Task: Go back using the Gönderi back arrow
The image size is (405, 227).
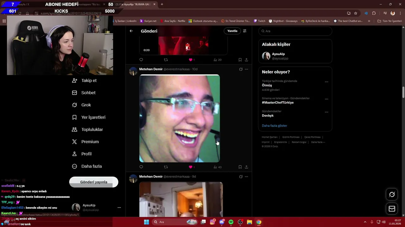Action: click(x=131, y=31)
